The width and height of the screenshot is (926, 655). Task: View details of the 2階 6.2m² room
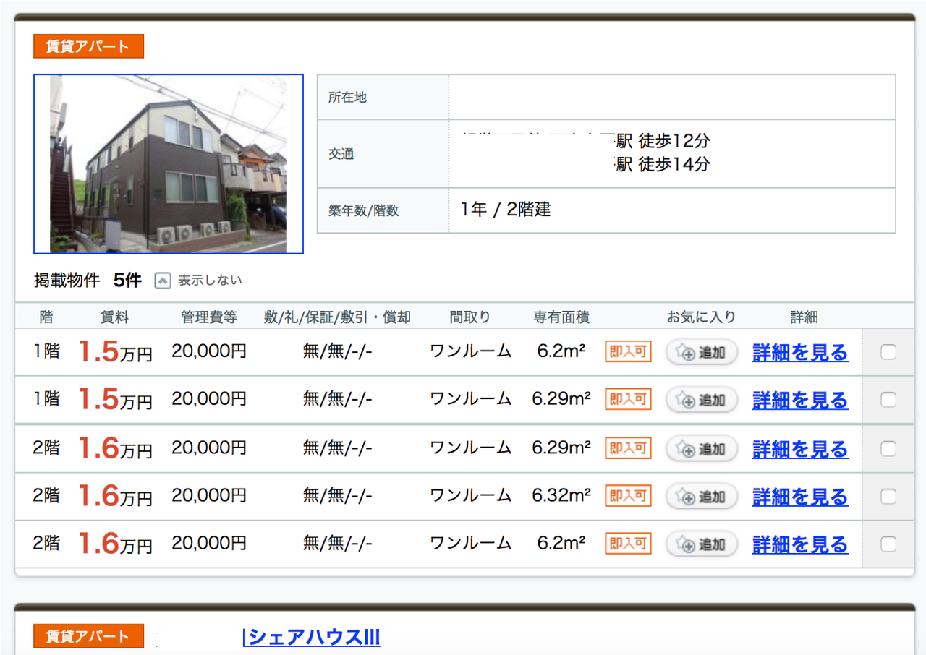pyautogui.click(x=800, y=544)
